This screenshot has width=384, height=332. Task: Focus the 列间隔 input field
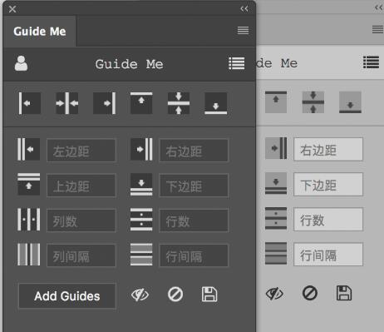81,255
